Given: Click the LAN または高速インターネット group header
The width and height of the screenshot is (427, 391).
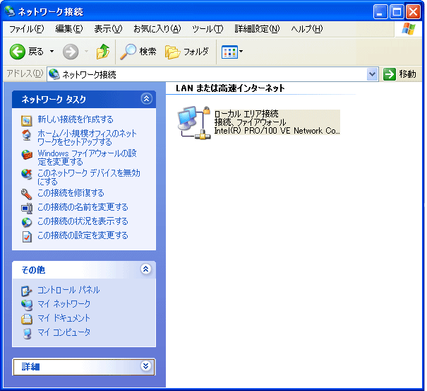Looking at the screenshot, I should pos(230,88).
